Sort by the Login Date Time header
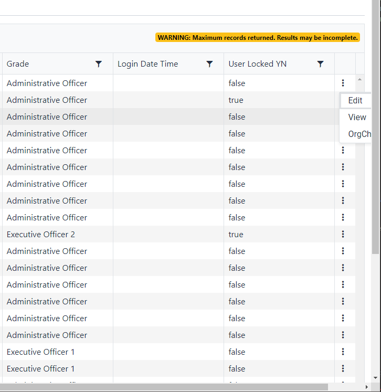Image resolution: width=381 pixels, height=392 pixels. (x=147, y=64)
